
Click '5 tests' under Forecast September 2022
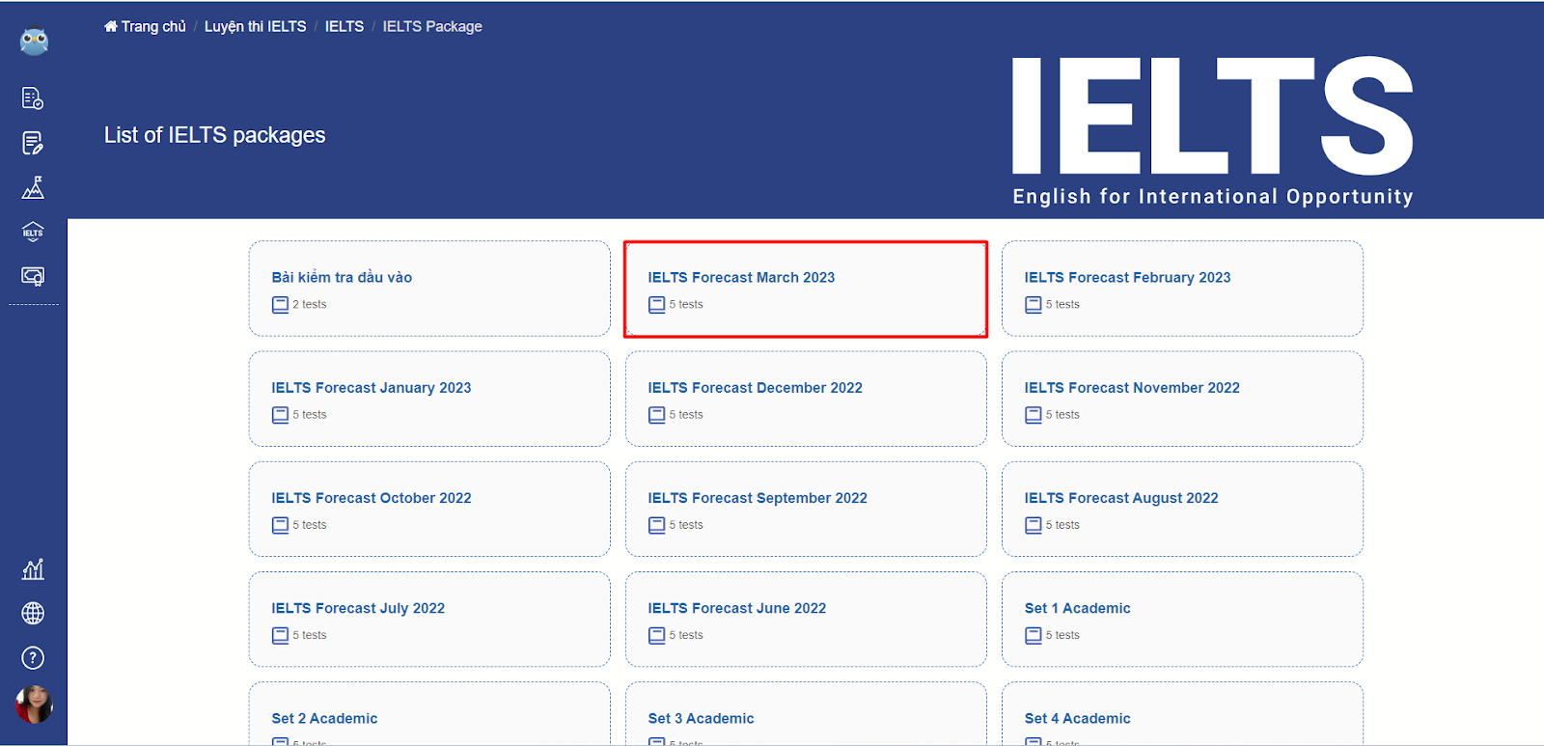tap(686, 524)
